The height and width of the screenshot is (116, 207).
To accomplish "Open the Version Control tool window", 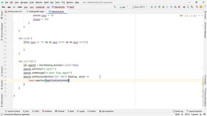I will tap(12, 111).
